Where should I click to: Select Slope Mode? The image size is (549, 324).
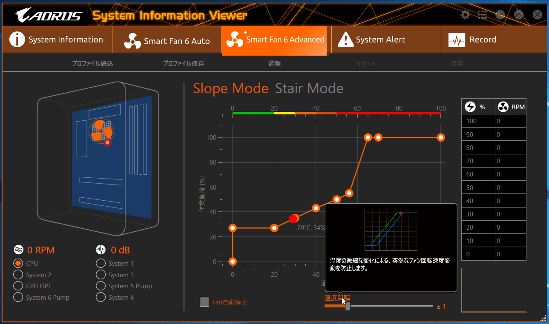[x=230, y=88]
